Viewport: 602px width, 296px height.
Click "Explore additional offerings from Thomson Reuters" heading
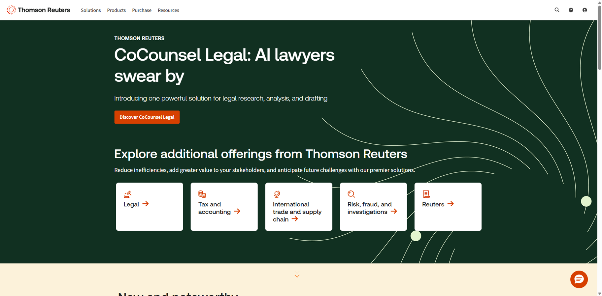(x=261, y=154)
